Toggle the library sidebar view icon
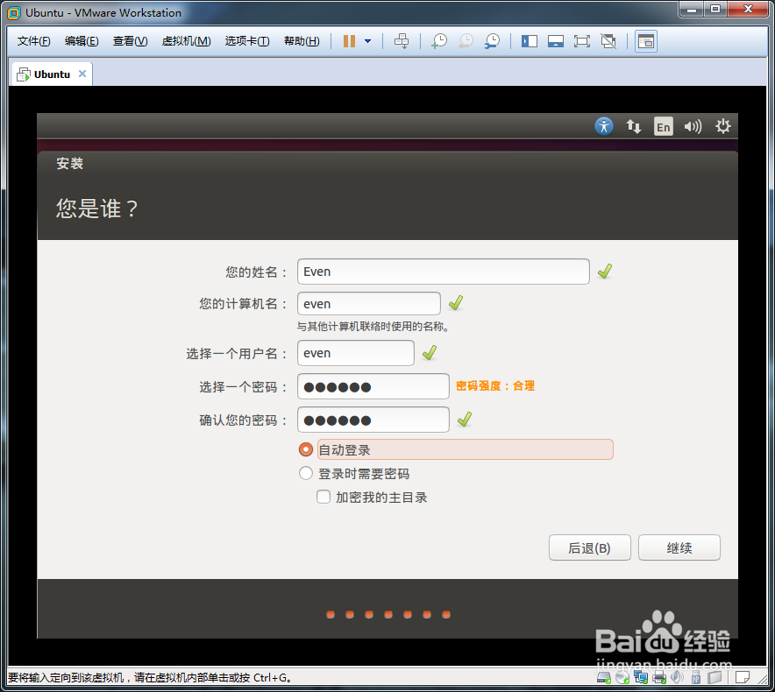775x692 pixels. (530, 41)
